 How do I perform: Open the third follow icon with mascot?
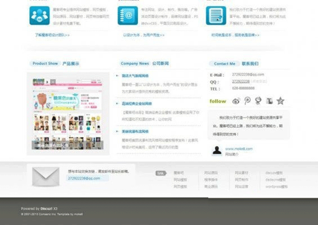click(258, 101)
